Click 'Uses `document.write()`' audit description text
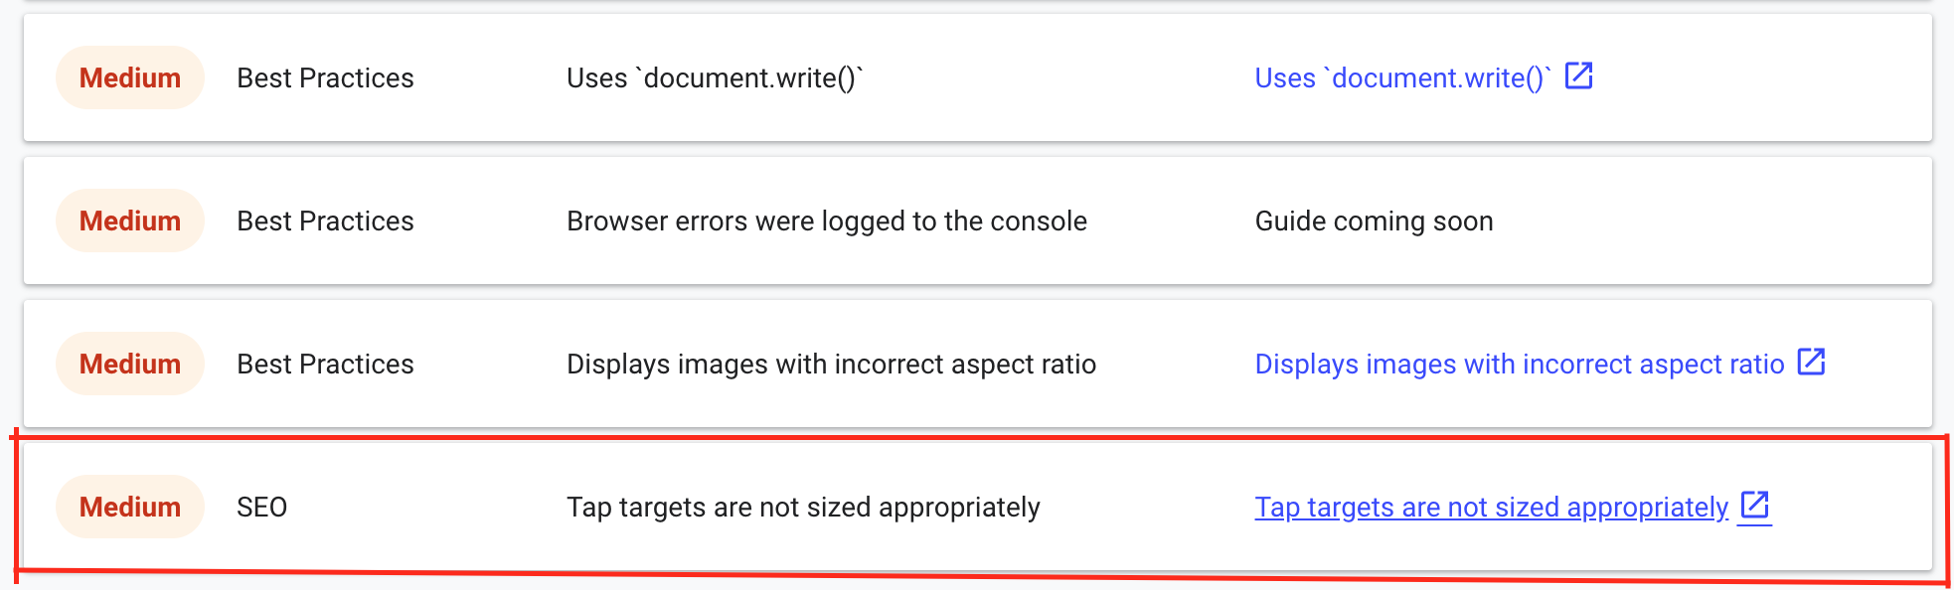Viewport: 1954px width, 590px height. (715, 77)
